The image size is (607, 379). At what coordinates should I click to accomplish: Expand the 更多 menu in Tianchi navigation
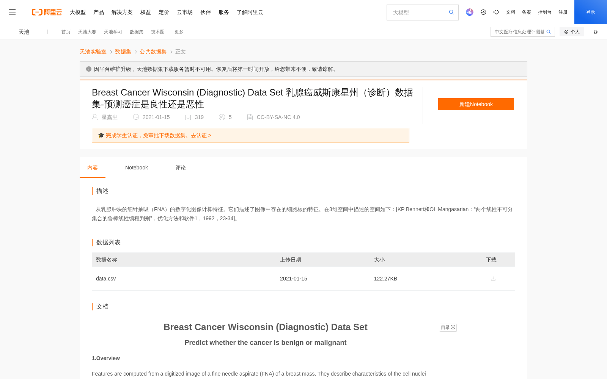(x=179, y=32)
